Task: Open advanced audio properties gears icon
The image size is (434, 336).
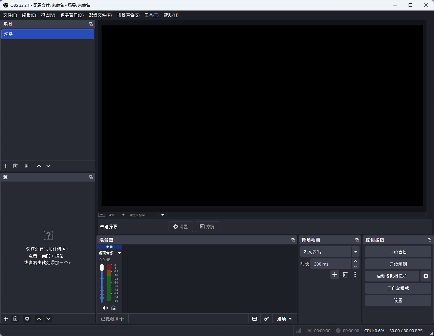Action: click(x=266, y=319)
